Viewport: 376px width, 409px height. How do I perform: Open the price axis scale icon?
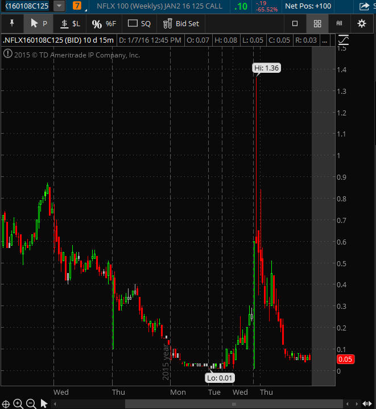click(x=343, y=40)
